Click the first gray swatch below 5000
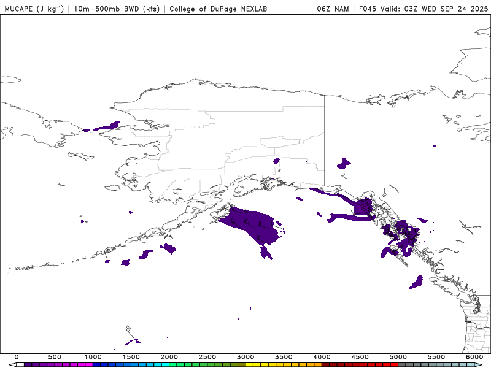Viewport: 491px width, 368px height. (402, 365)
